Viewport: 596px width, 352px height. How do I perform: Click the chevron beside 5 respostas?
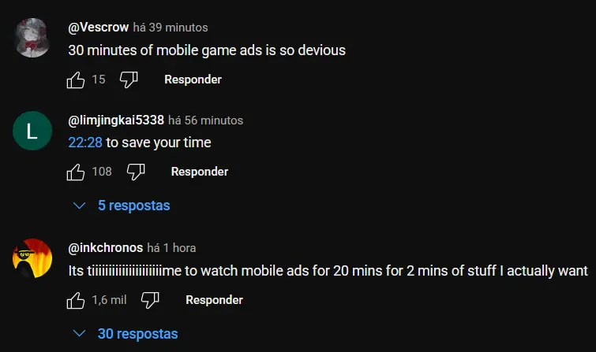pos(79,206)
